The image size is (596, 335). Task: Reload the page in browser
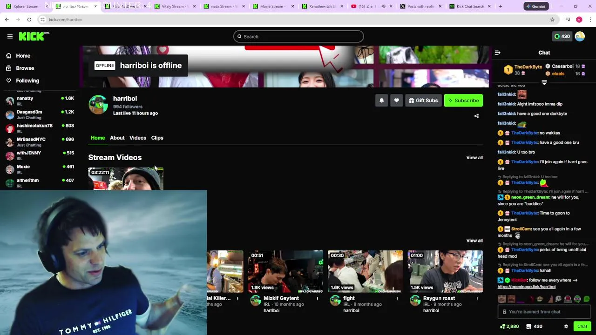click(29, 20)
